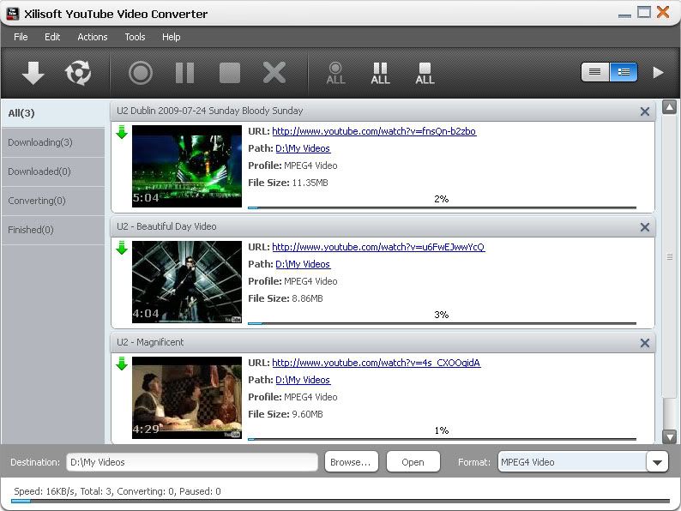681x511 pixels.
Task: Click the Stop square toolbar button
Action: (230, 73)
